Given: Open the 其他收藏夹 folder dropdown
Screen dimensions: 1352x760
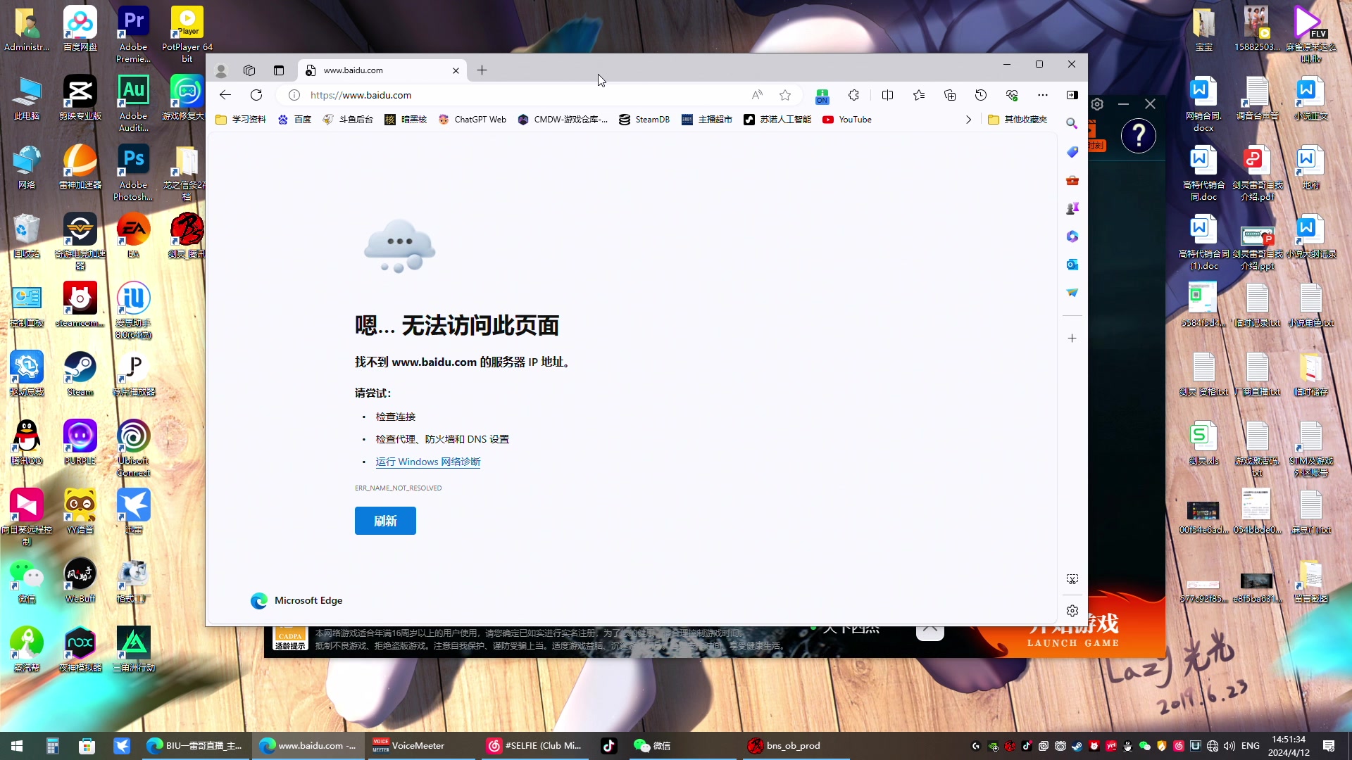Looking at the screenshot, I should click(x=1018, y=120).
